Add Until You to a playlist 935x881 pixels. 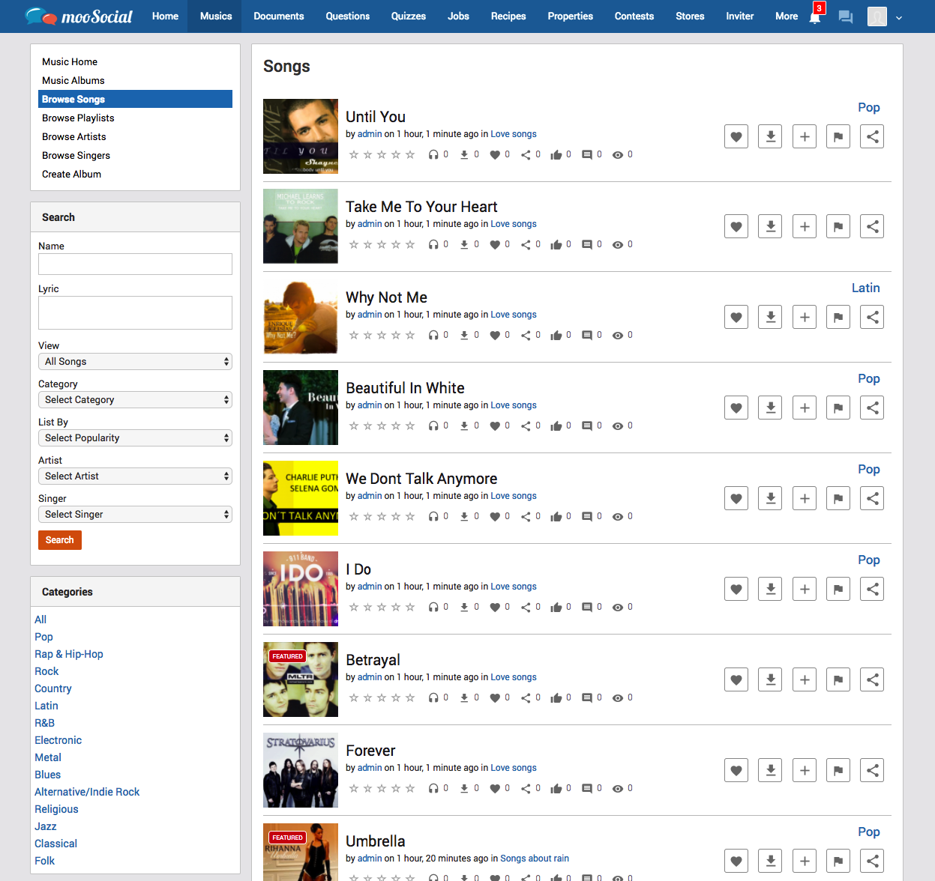(x=805, y=136)
